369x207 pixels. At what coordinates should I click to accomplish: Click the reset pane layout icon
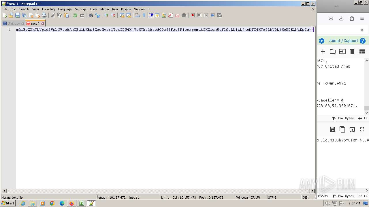click(x=362, y=51)
